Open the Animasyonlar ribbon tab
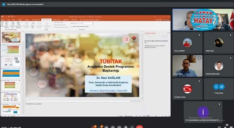The height and width of the screenshot is (128, 234). click(x=36, y=20)
